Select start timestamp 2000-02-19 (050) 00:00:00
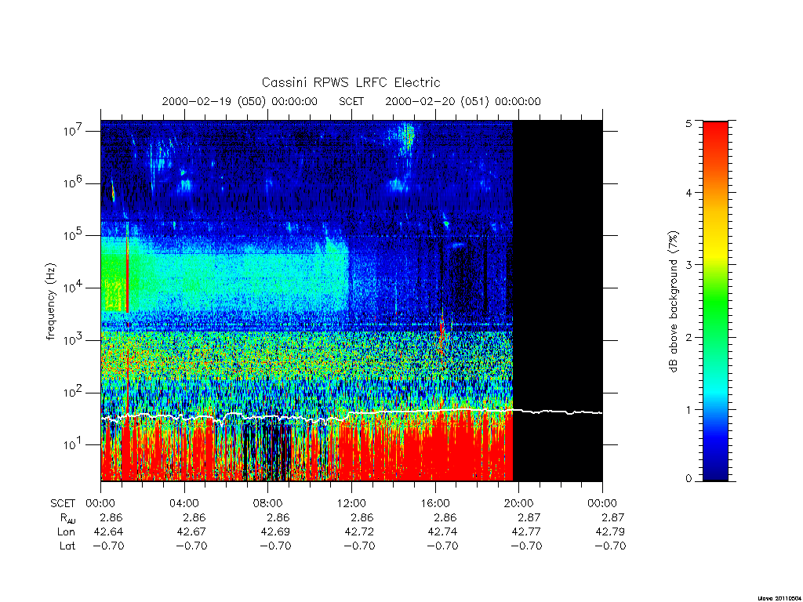The image size is (803, 602). (x=240, y=101)
